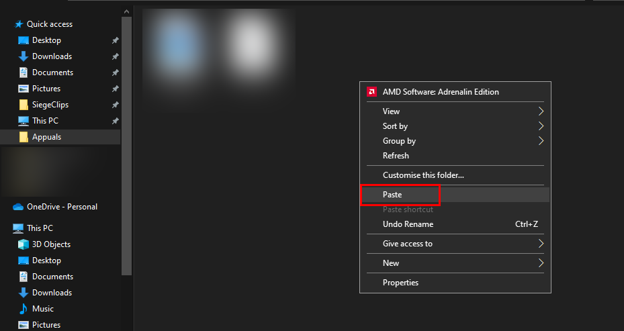Expand the Sort by submenu arrow
The height and width of the screenshot is (331, 624).
(541, 126)
